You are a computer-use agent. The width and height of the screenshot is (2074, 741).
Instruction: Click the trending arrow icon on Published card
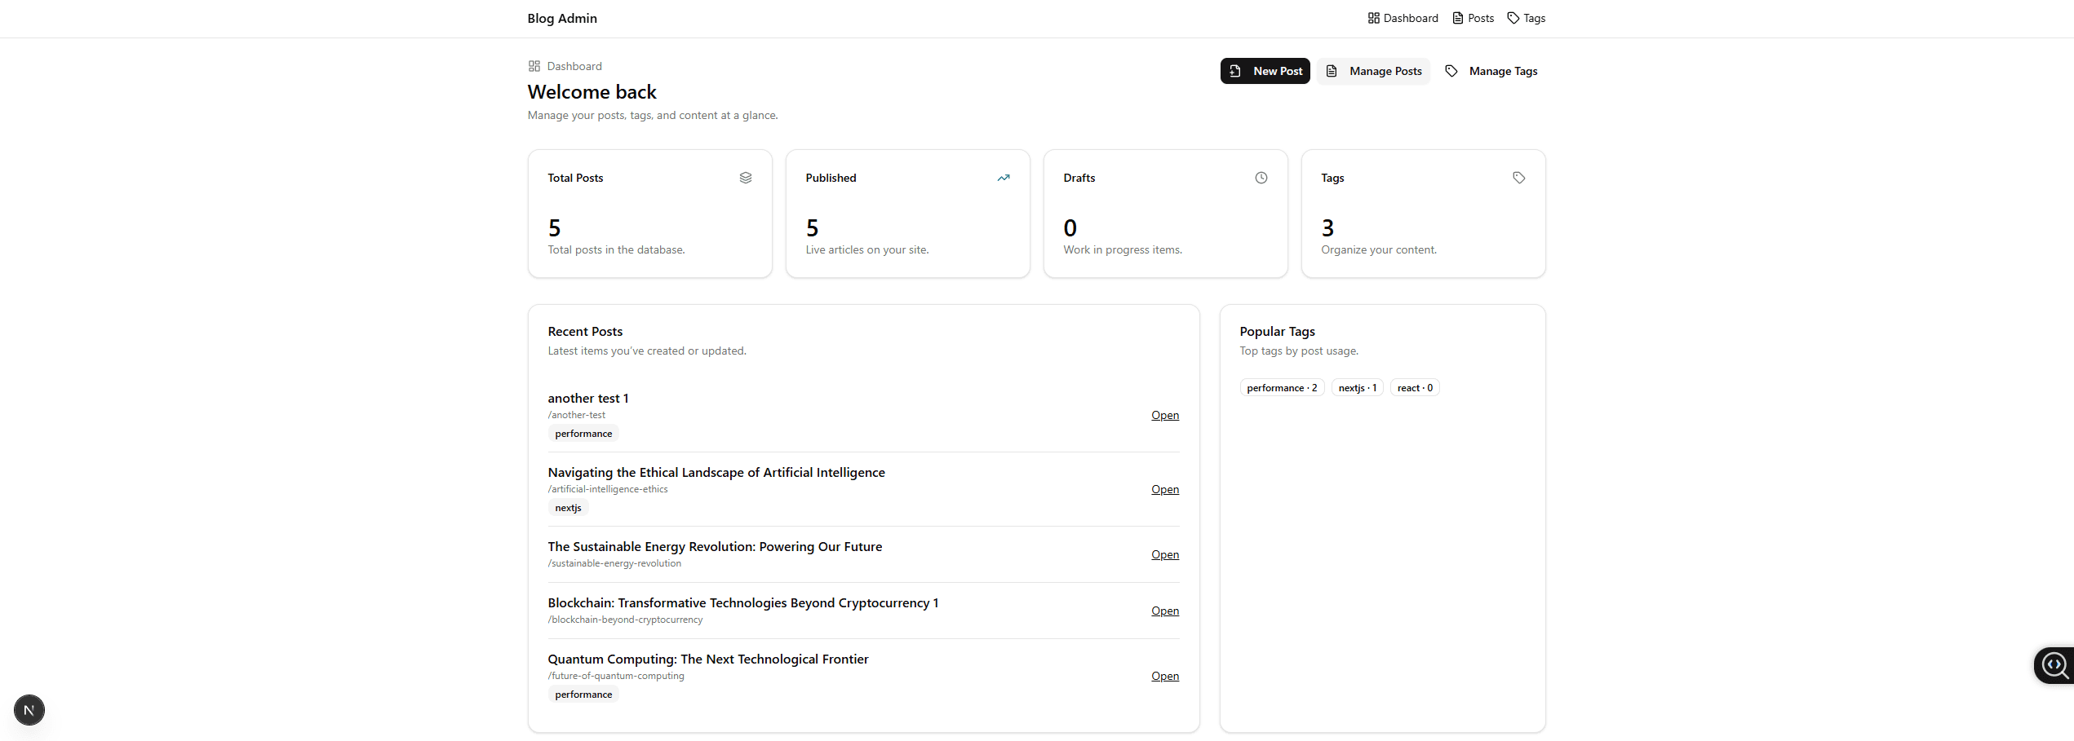(1003, 177)
